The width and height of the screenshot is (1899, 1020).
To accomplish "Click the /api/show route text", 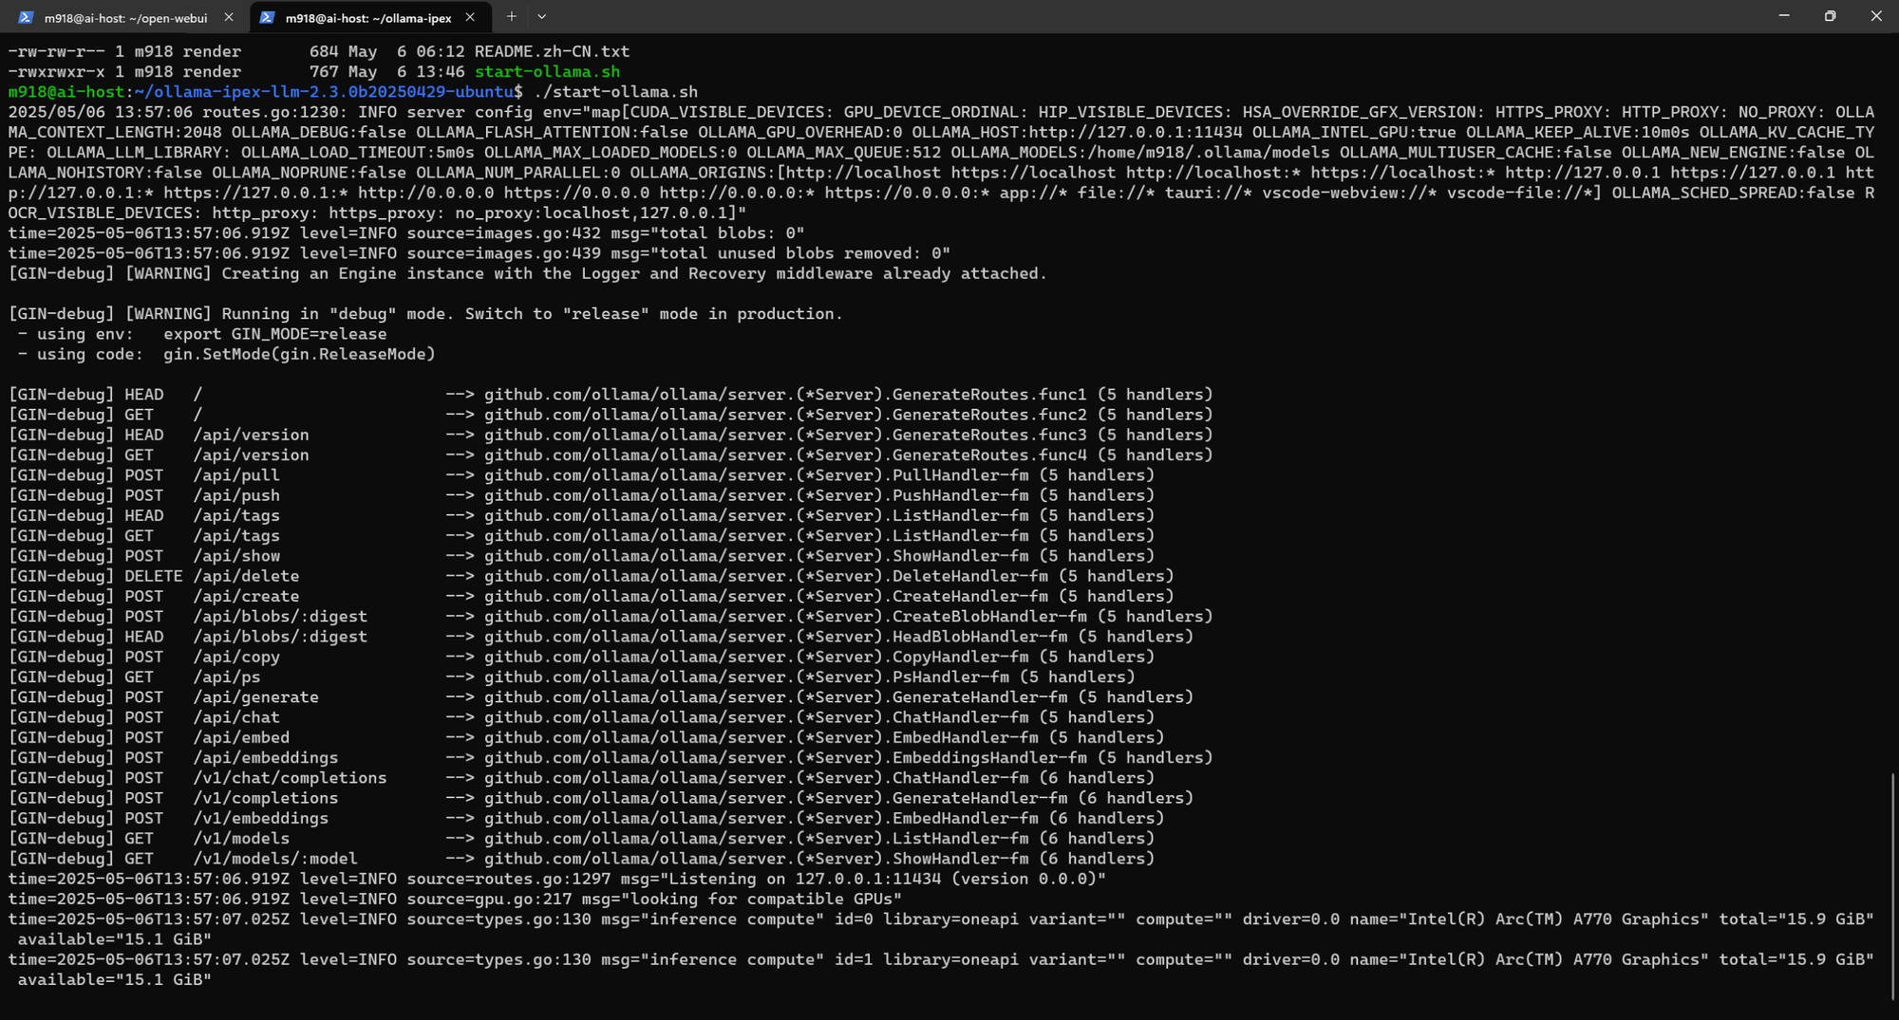I will (x=236, y=556).
